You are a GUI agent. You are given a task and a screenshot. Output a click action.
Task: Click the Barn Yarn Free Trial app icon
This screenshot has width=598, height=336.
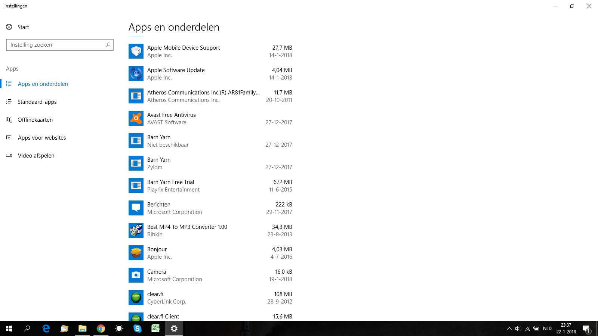click(136, 186)
